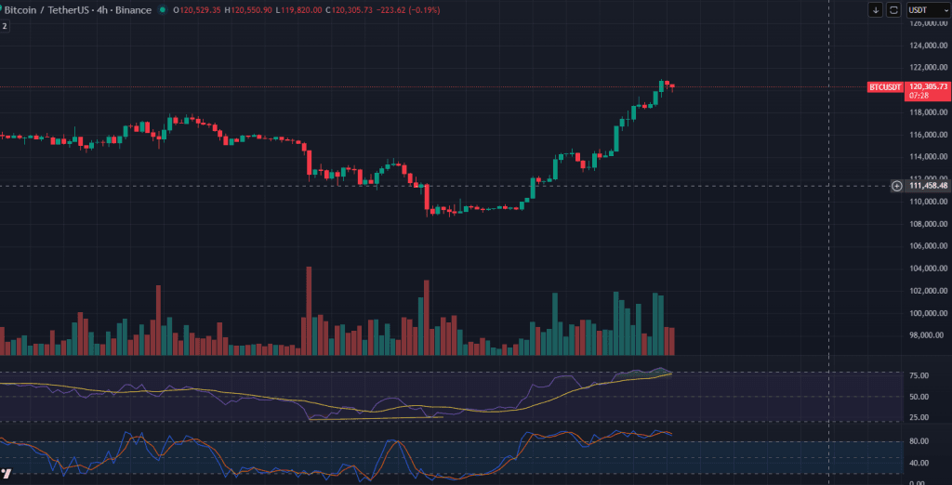Click the 80.00 level on stochastic scale

tap(920, 442)
